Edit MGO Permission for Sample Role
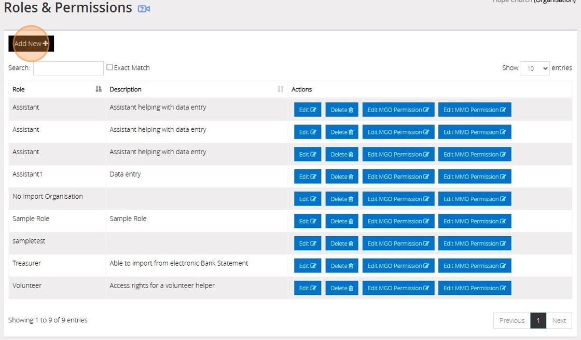The width and height of the screenshot is (581, 340). [398, 221]
